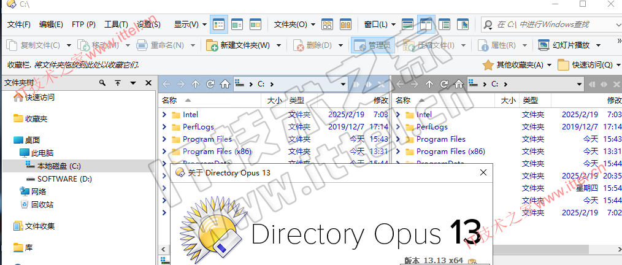
Task: Click the 属性(R) properties button
Action: coord(497,45)
